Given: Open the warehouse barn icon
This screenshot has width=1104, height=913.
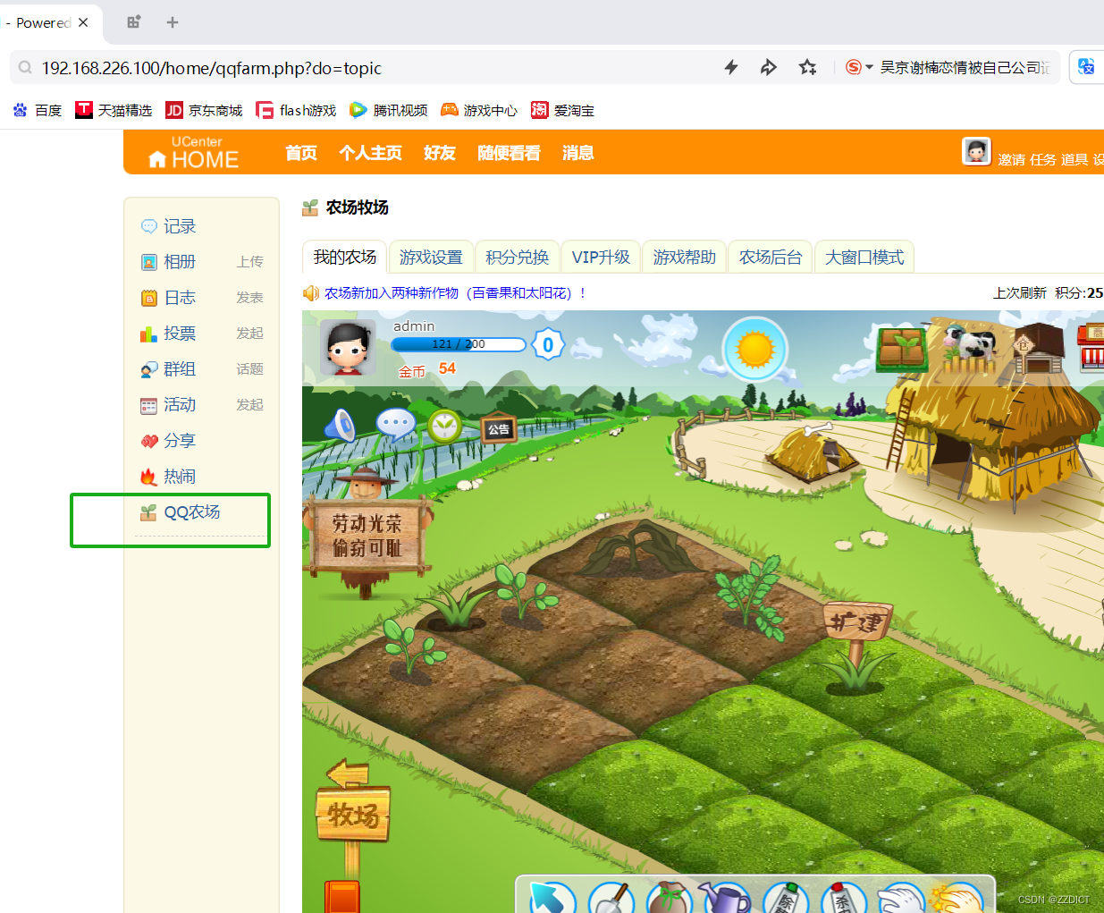Looking at the screenshot, I should coord(1037,350).
